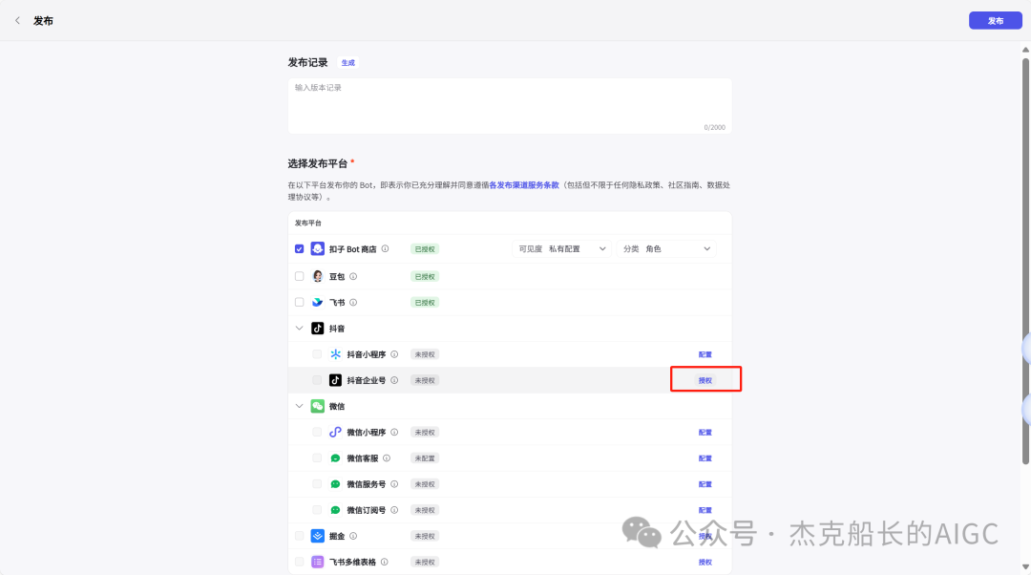Click the 微信小程序 icon
Image resolution: width=1031 pixels, height=575 pixels.
click(x=335, y=433)
